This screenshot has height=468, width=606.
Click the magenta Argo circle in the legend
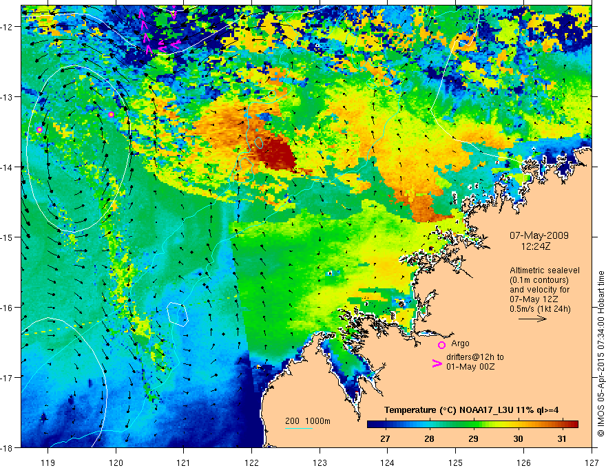click(441, 345)
